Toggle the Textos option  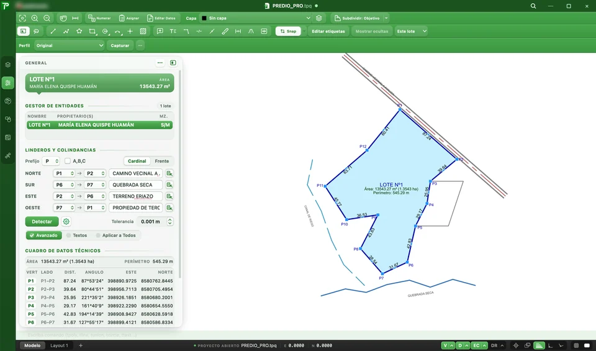pyautogui.click(x=76, y=235)
